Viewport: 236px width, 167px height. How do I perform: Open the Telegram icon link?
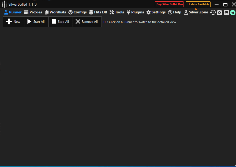233,13
